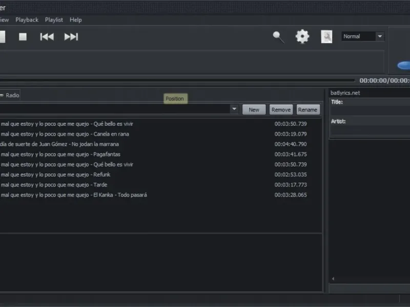The image size is (410, 307).
Task: Select the Canela en rana track
Action: (161, 134)
